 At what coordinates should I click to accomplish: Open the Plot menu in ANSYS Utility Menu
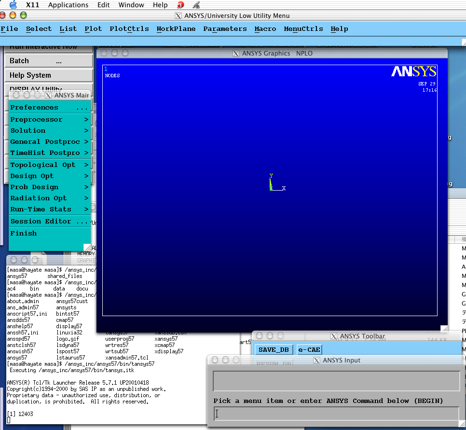tap(93, 29)
